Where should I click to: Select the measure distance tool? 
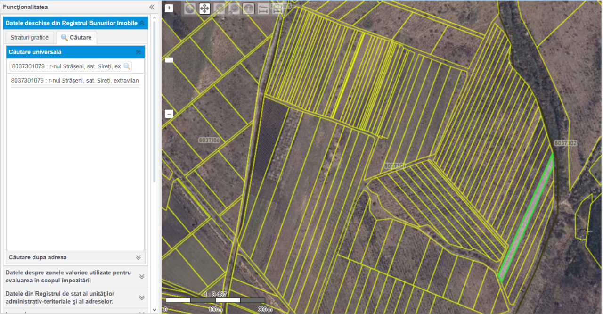tap(263, 8)
